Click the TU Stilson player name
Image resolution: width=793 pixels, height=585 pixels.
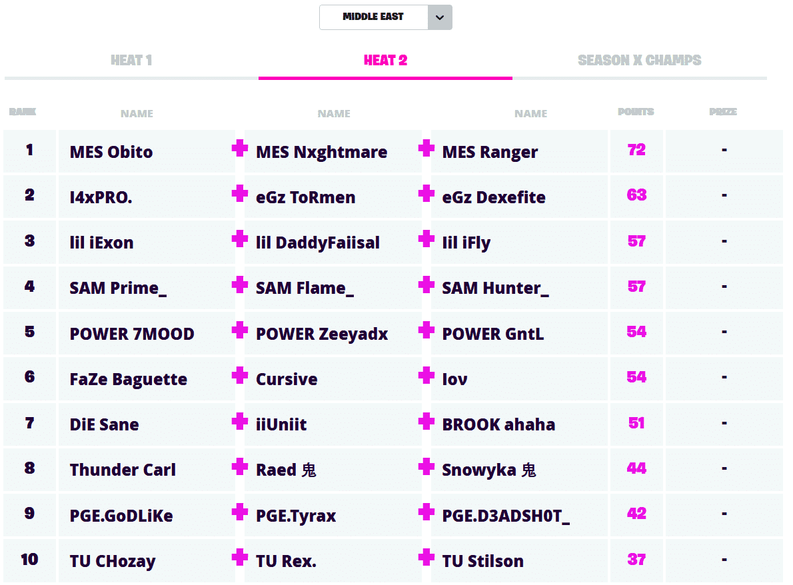point(482,562)
